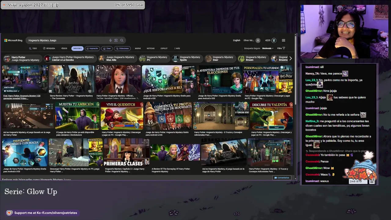Click the Inspiración pill button
This screenshot has height=220, width=391.
coord(93,48)
